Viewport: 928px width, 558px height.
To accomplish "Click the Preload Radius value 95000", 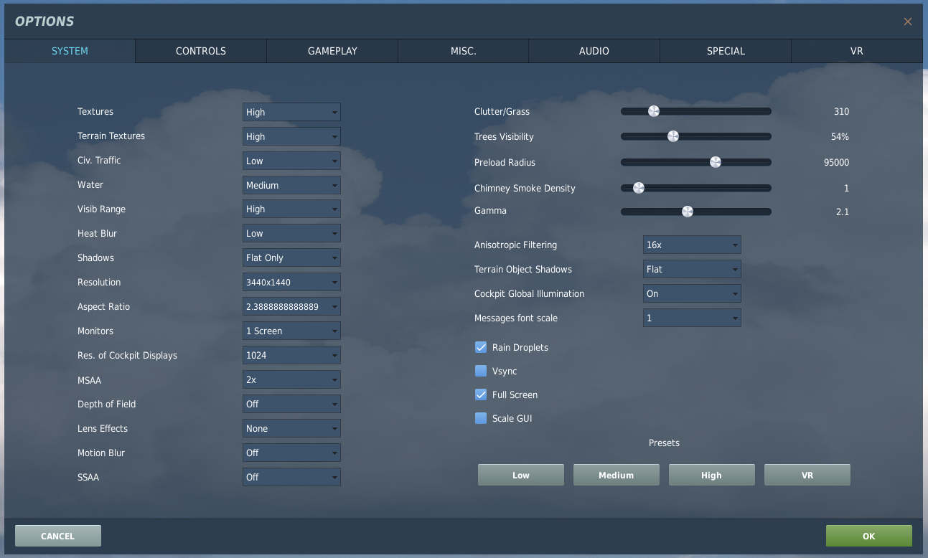I will [x=837, y=162].
